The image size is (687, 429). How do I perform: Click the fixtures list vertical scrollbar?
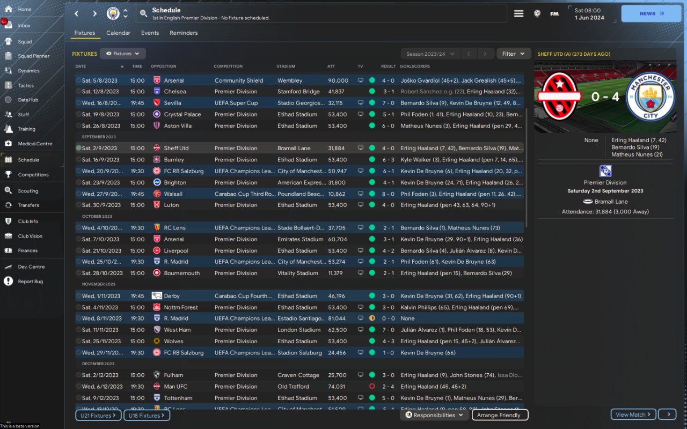pyautogui.click(x=527, y=168)
